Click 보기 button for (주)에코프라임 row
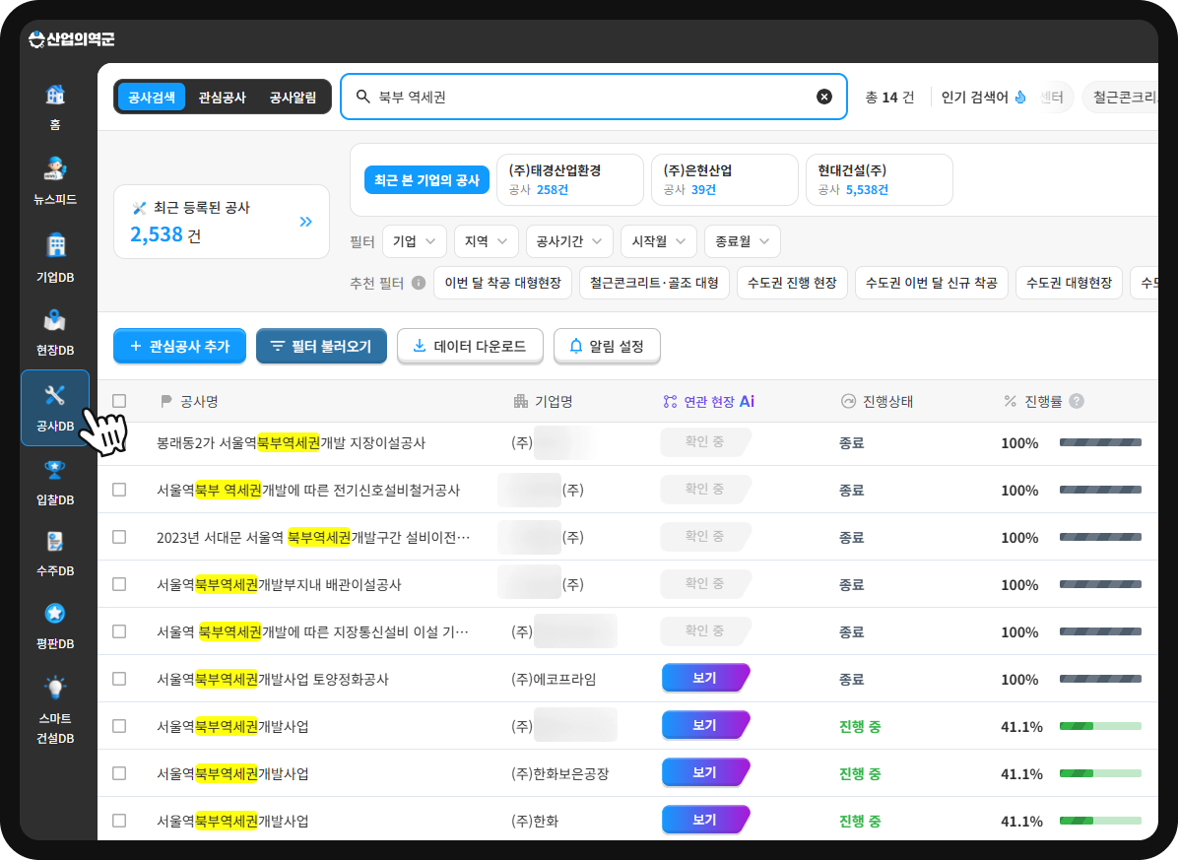The height and width of the screenshot is (860, 1178). (705, 678)
